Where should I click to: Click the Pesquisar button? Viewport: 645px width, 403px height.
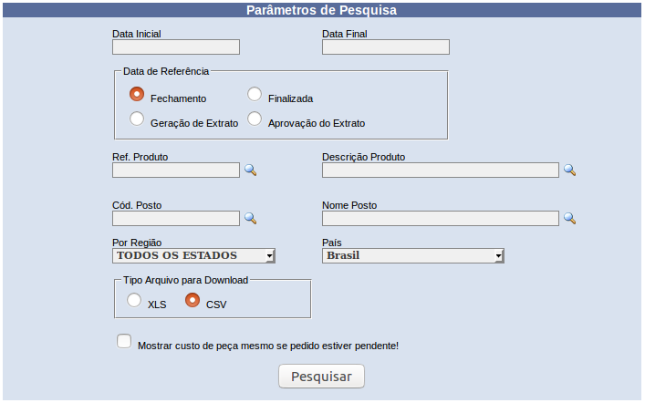pyautogui.click(x=321, y=377)
